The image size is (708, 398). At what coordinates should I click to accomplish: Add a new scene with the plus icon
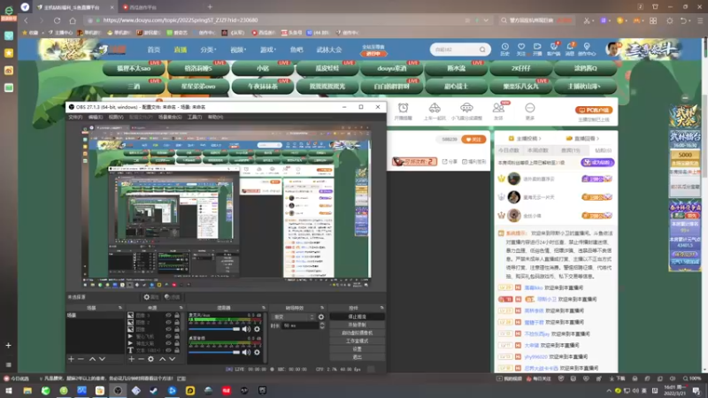71,359
